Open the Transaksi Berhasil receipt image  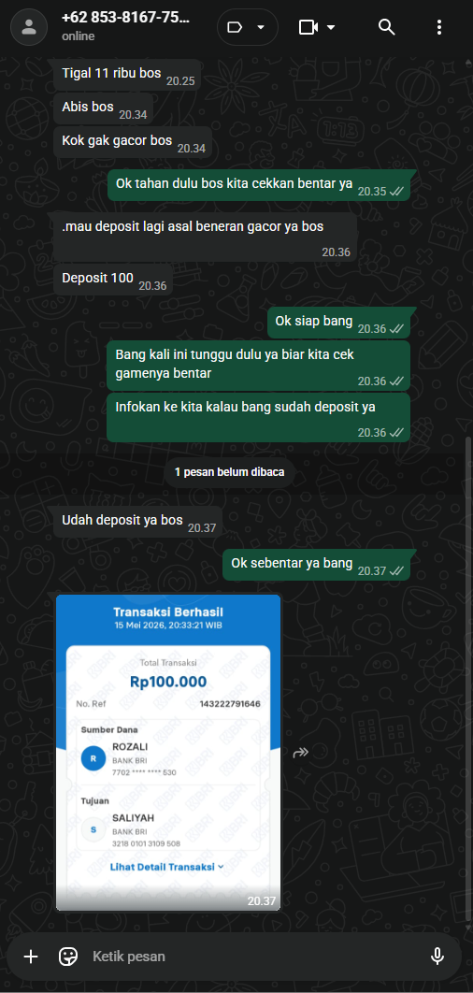click(168, 753)
